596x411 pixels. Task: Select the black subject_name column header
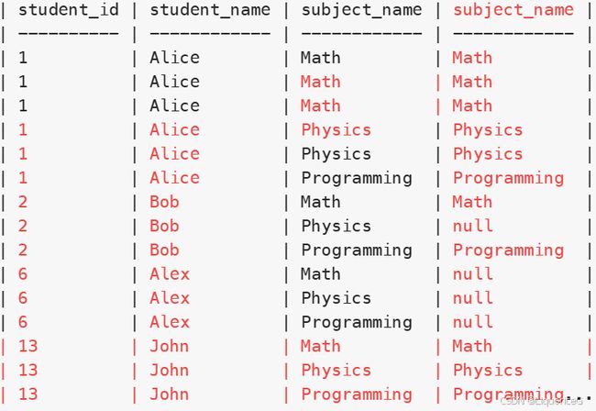tap(361, 10)
